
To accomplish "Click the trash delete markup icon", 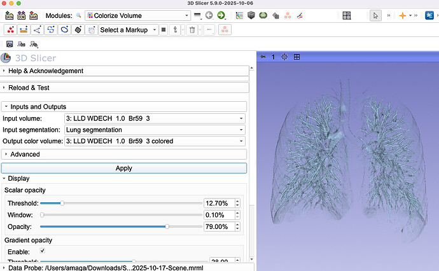I will [192, 30].
